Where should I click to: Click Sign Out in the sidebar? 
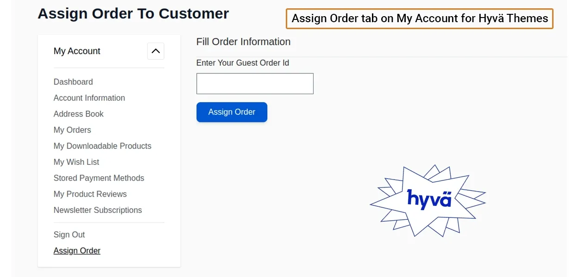click(69, 235)
